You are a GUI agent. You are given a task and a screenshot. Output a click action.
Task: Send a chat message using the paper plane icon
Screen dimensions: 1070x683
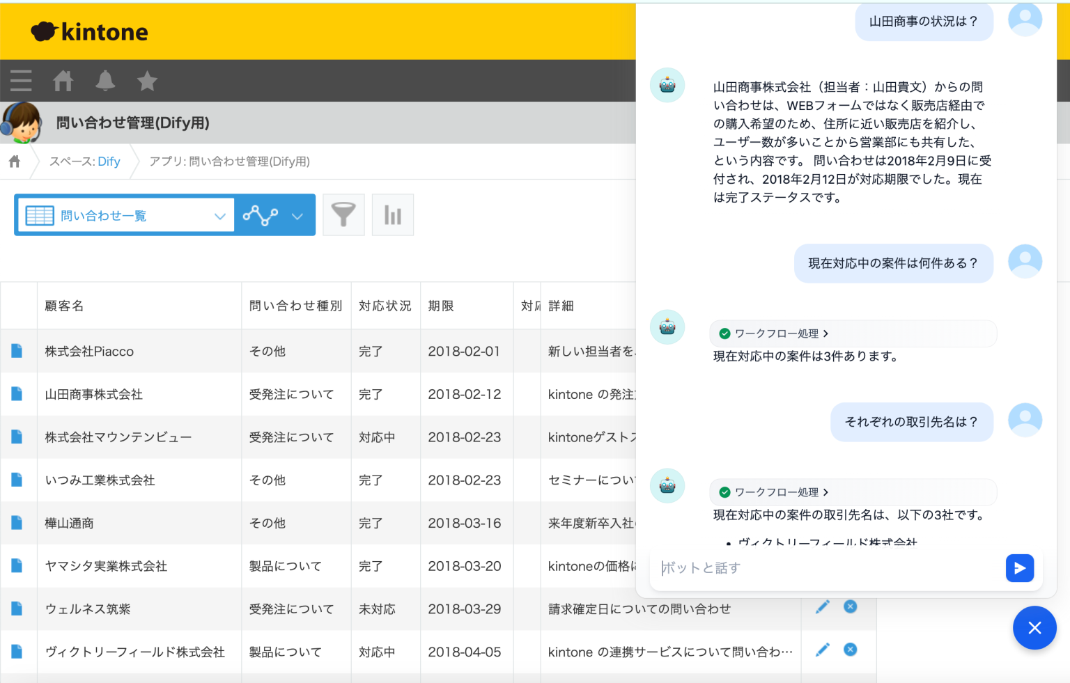[x=1019, y=568]
